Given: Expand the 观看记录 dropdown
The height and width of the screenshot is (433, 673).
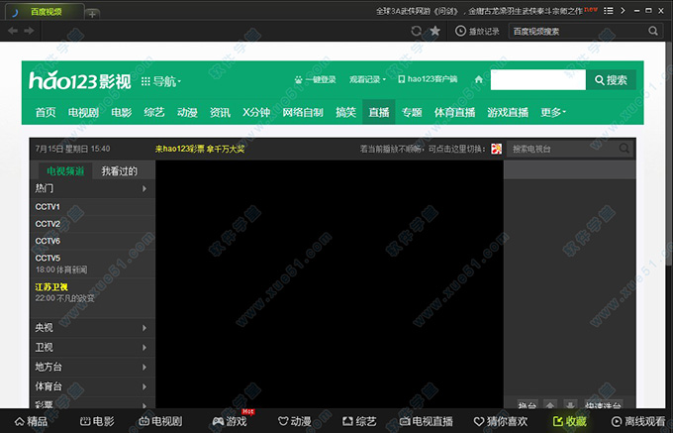Looking at the screenshot, I should point(367,79).
